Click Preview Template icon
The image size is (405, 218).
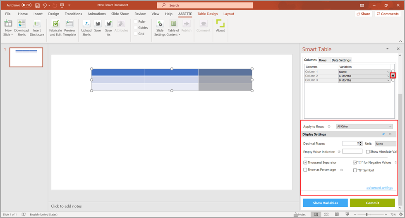coord(69,24)
